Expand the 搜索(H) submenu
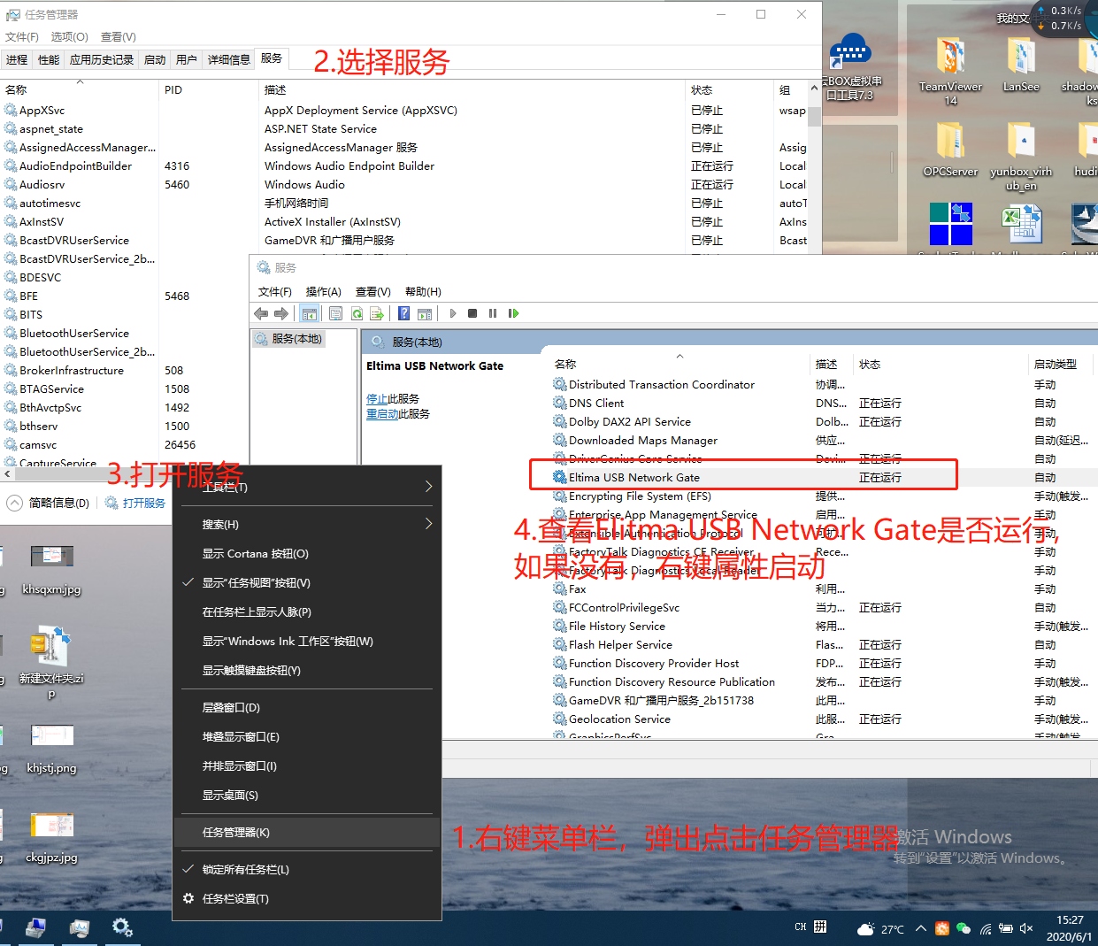The width and height of the screenshot is (1098, 946). coord(306,525)
